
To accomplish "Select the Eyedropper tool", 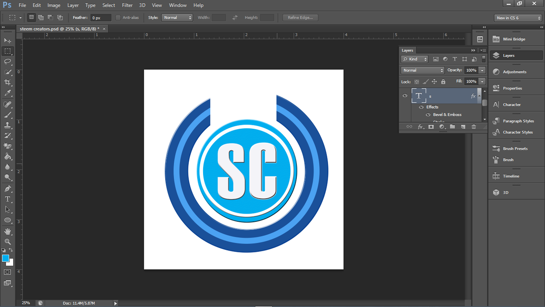I will [8, 93].
